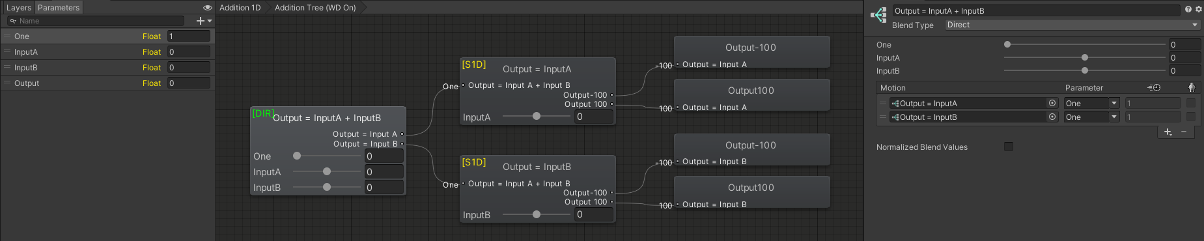Adjust InputA slider on Output = InputA node
1204x241 pixels.
point(536,117)
